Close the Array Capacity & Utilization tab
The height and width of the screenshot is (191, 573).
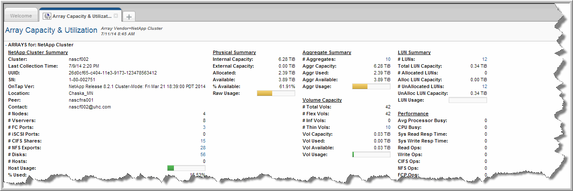pos(115,16)
